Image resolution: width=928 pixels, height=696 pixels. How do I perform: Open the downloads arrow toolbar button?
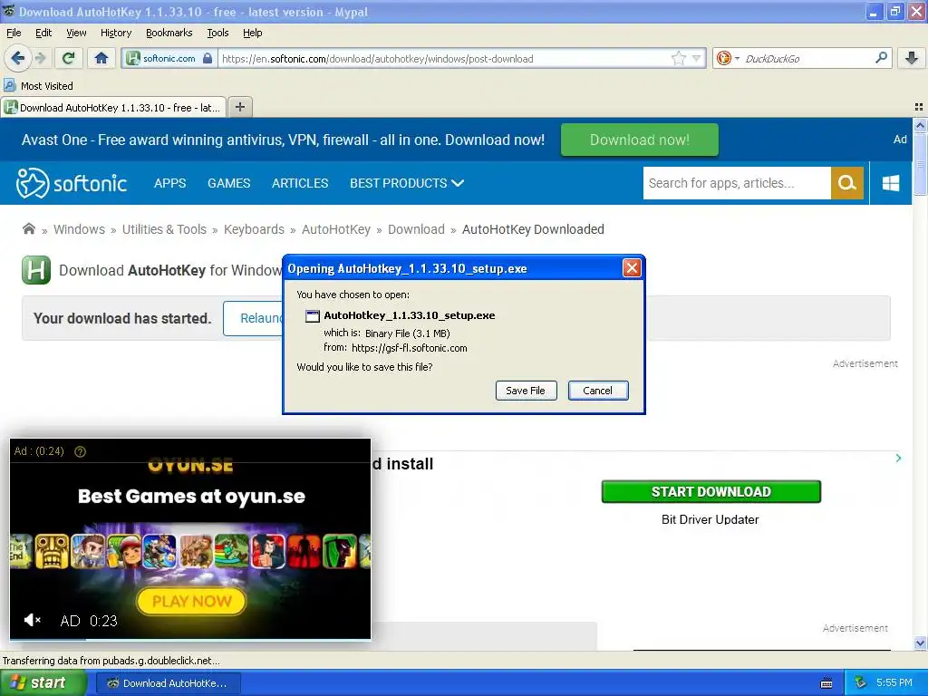[x=912, y=57]
